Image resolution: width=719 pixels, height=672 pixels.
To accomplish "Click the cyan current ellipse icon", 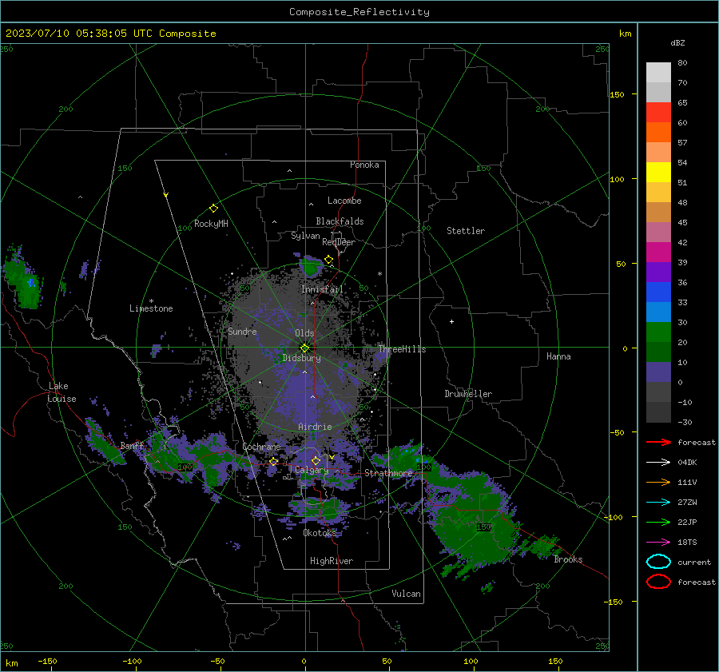I will click(658, 562).
